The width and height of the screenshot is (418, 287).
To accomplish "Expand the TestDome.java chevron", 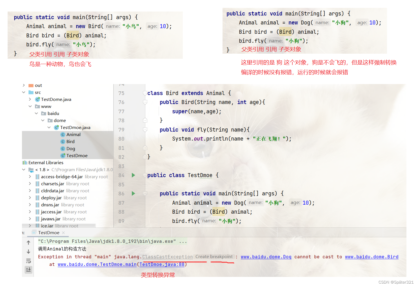I will [30, 100].
